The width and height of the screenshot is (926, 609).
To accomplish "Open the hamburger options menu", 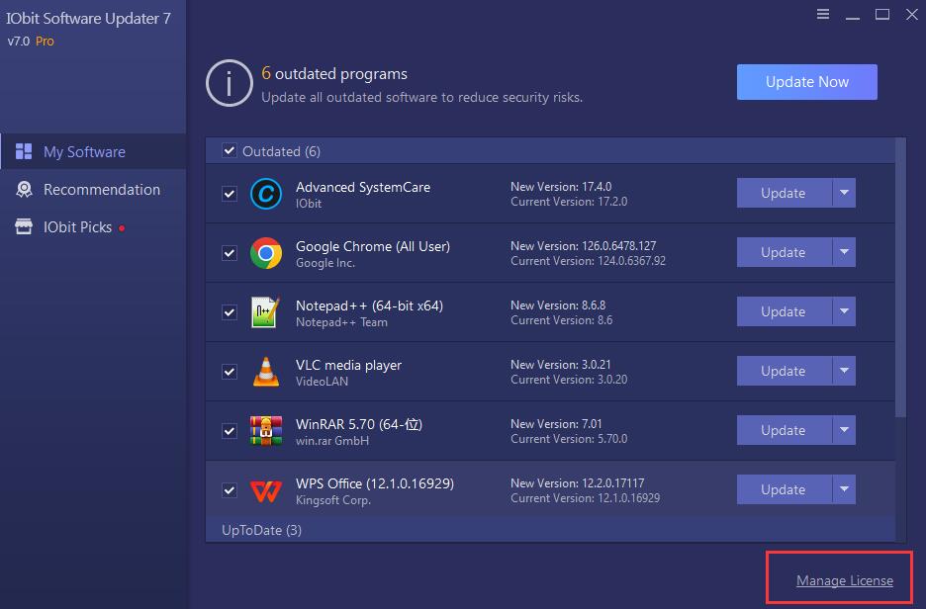I will point(823,14).
